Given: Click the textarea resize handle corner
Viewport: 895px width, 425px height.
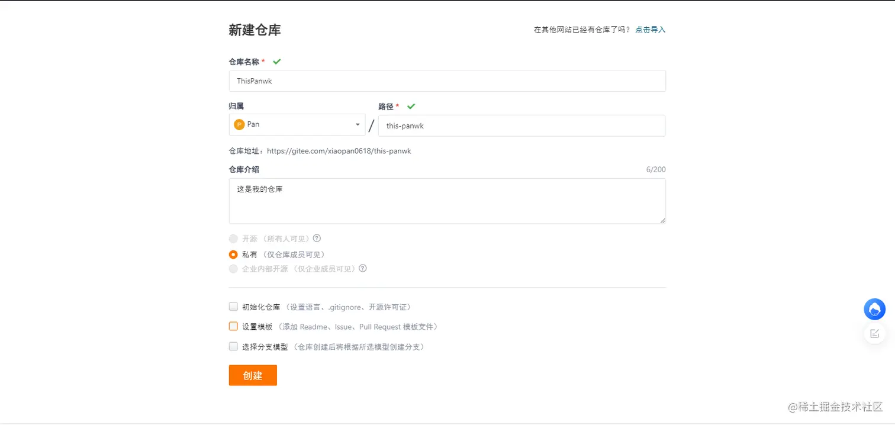Looking at the screenshot, I should [x=662, y=220].
